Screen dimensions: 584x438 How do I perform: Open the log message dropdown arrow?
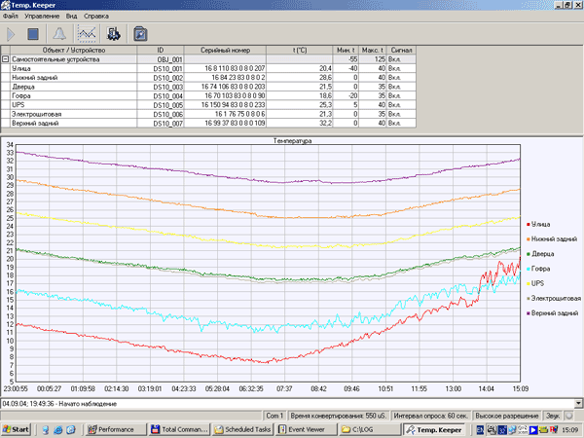(578, 403)
